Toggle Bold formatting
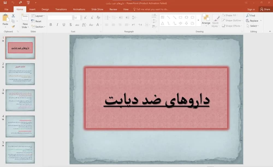The image size is (273, 167). pos(51,25)
